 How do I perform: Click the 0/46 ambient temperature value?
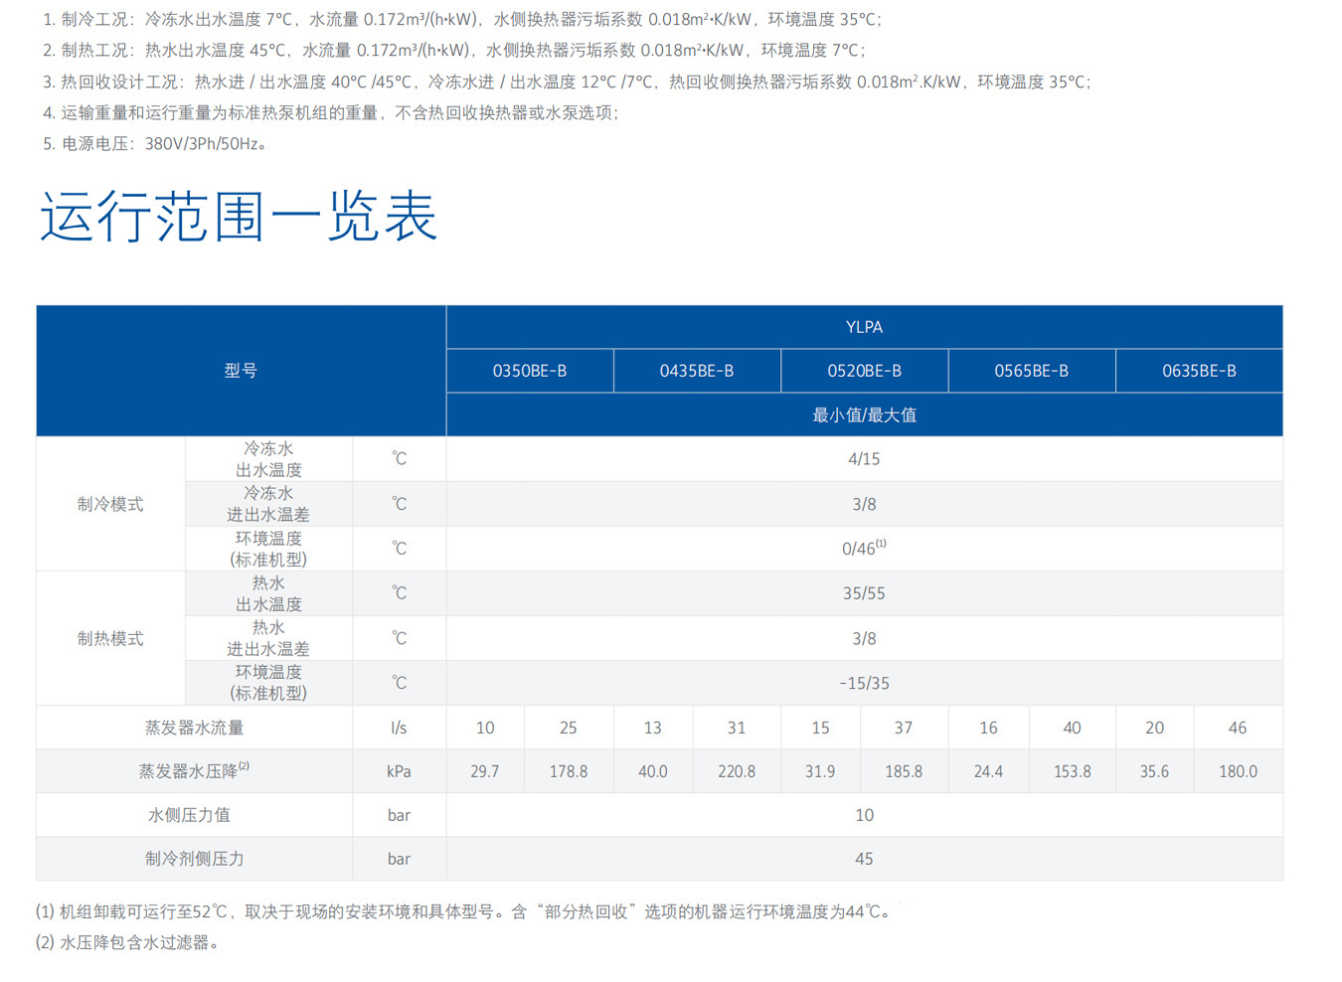point(863,549)
